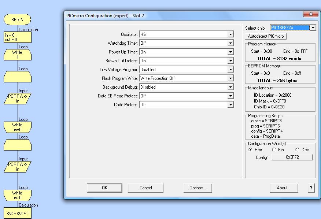Click the 'ID Location = 0x2006' text

pos(273,95)
